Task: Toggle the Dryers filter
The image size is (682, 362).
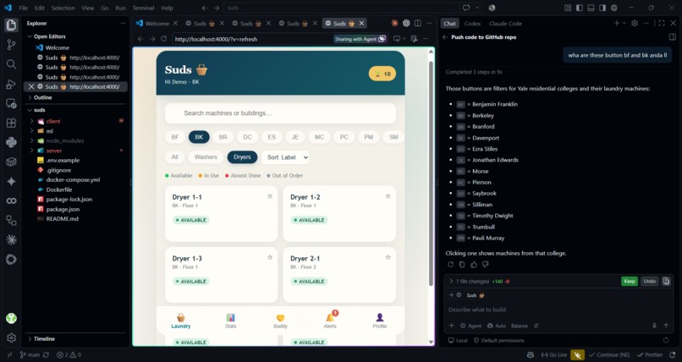Action: pos(242,156)
